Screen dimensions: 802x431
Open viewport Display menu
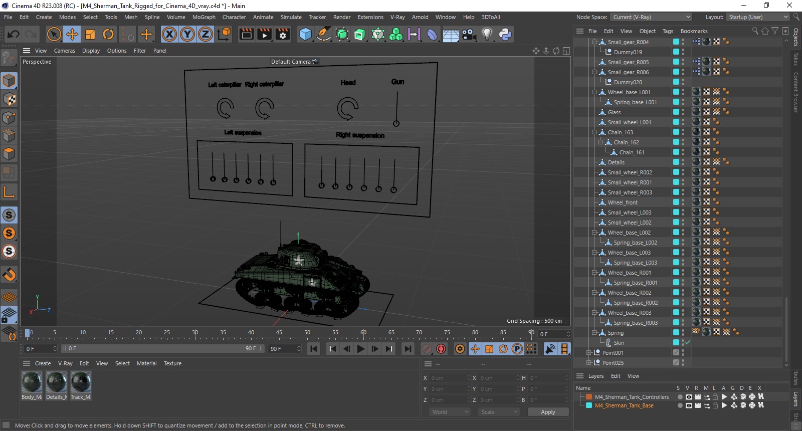91,51
